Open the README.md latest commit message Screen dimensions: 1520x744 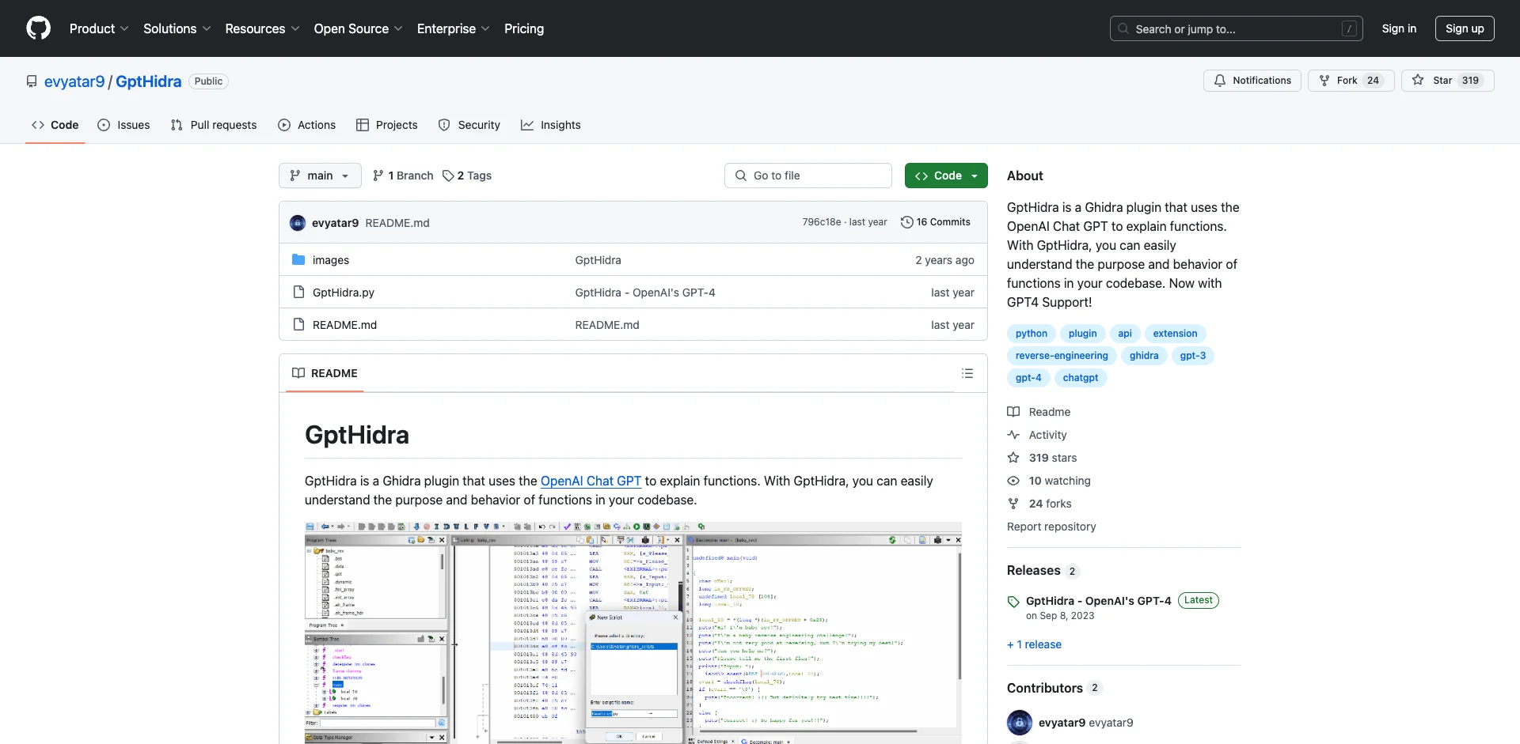[x=397, y=223]
